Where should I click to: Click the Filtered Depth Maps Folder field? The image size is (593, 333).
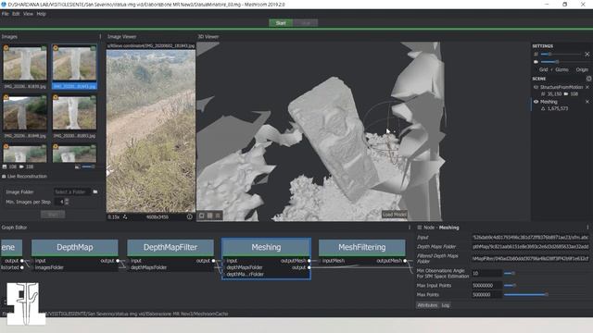coord(530,259)
